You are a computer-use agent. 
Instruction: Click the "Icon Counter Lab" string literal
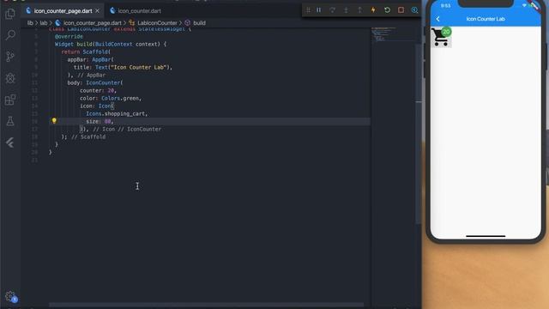138,67
